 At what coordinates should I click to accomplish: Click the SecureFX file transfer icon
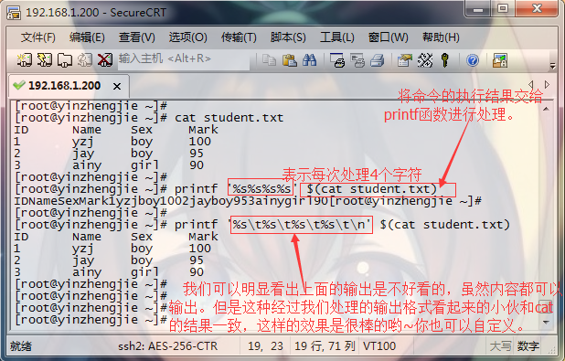pyautogui.click(x=500, y=60)
